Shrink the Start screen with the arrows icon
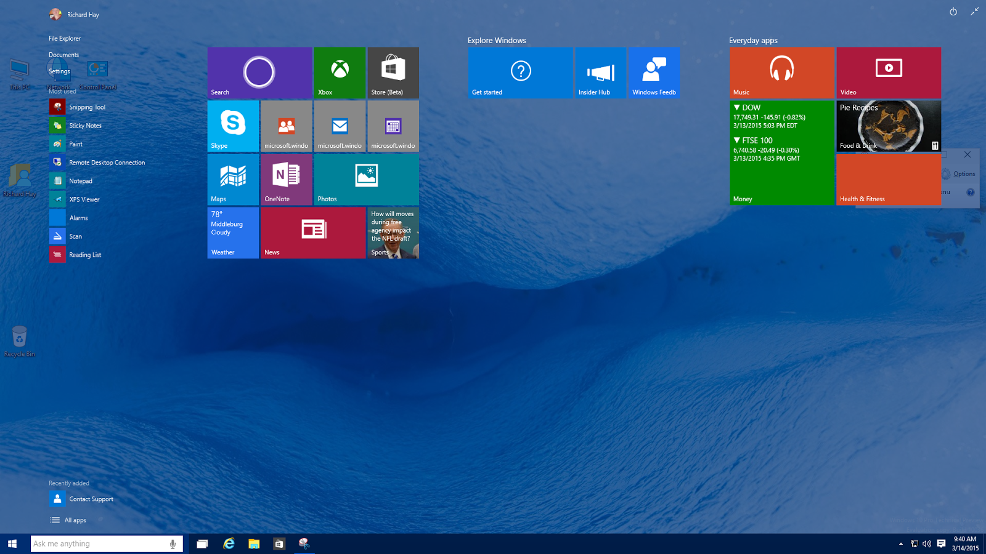Image resolution: width=986 pixels, height=554 pixels. pyautogui.click(x=974, y=12)
